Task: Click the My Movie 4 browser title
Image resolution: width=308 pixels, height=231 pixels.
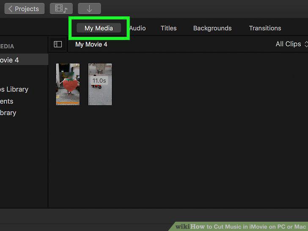Action: [x=91, y=44]
